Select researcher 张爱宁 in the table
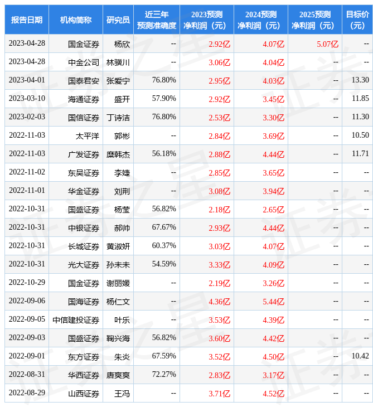This screenshot has width=373, height=407. pyautogui.click(x=118, y=81)
